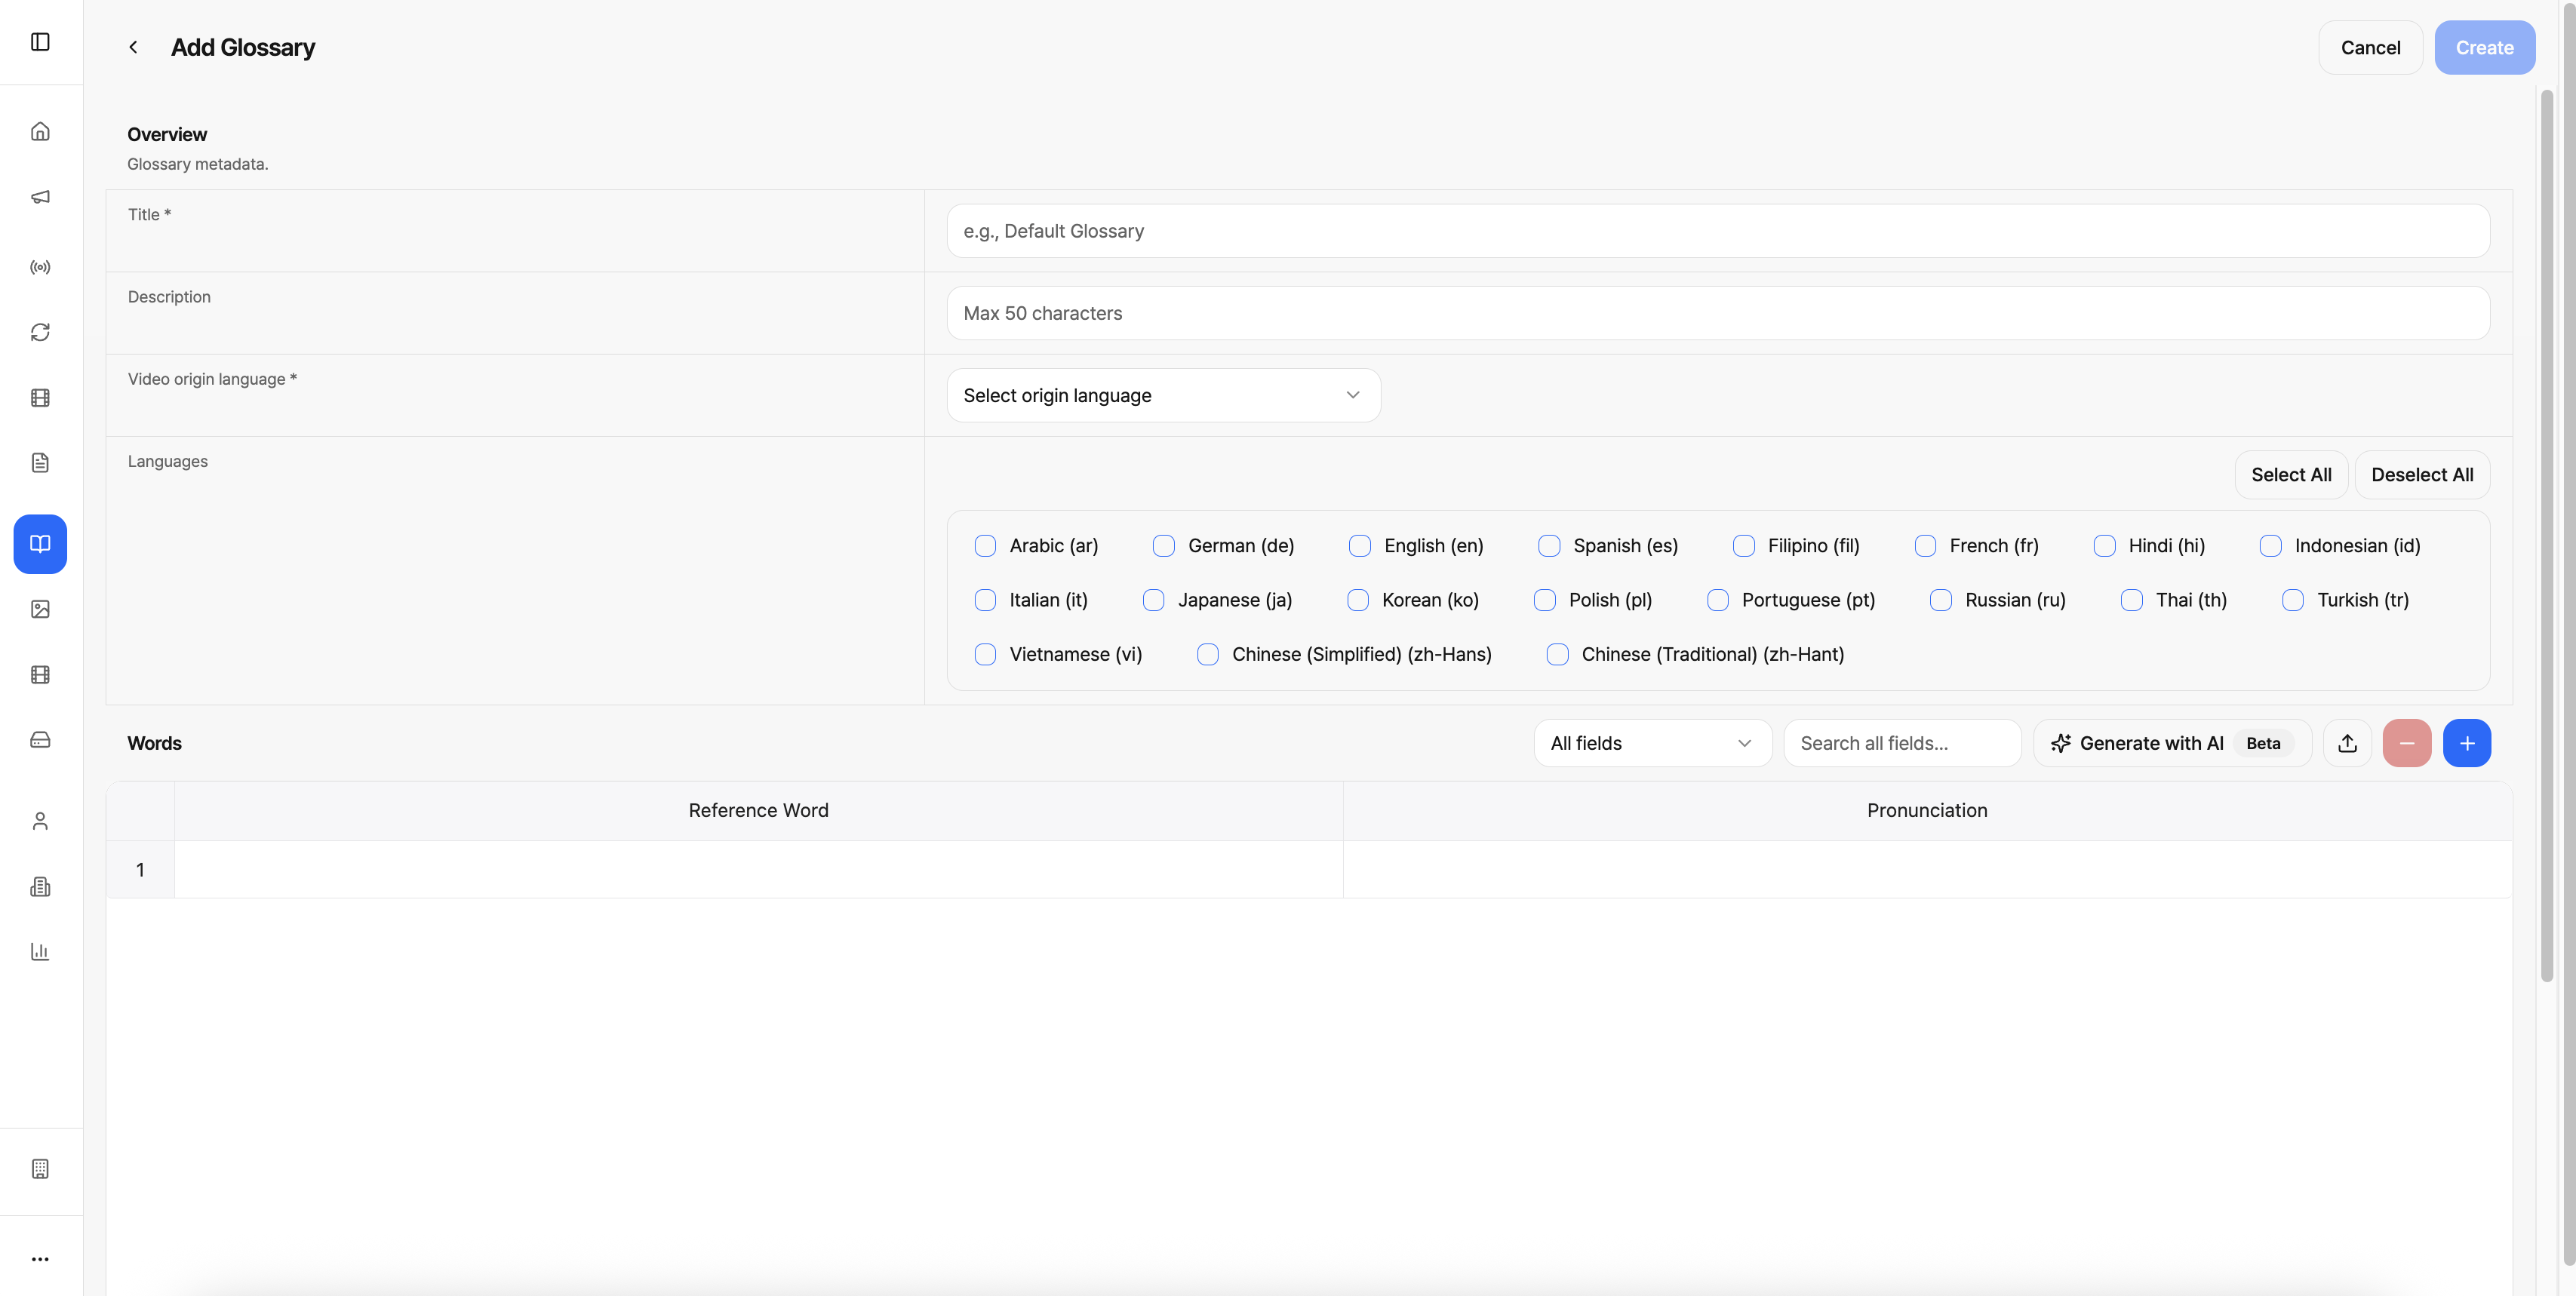Click the Search all fields box
This screenshot has width=2576, height=1296.
[1902, 743]
